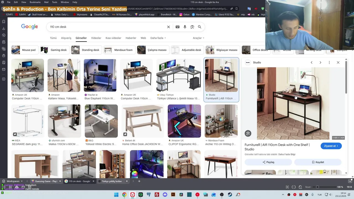Viewport: 354px width, 199px height.
Task: Open Google Lens image search
Action: pyautogui.click(x=192, y=27)
